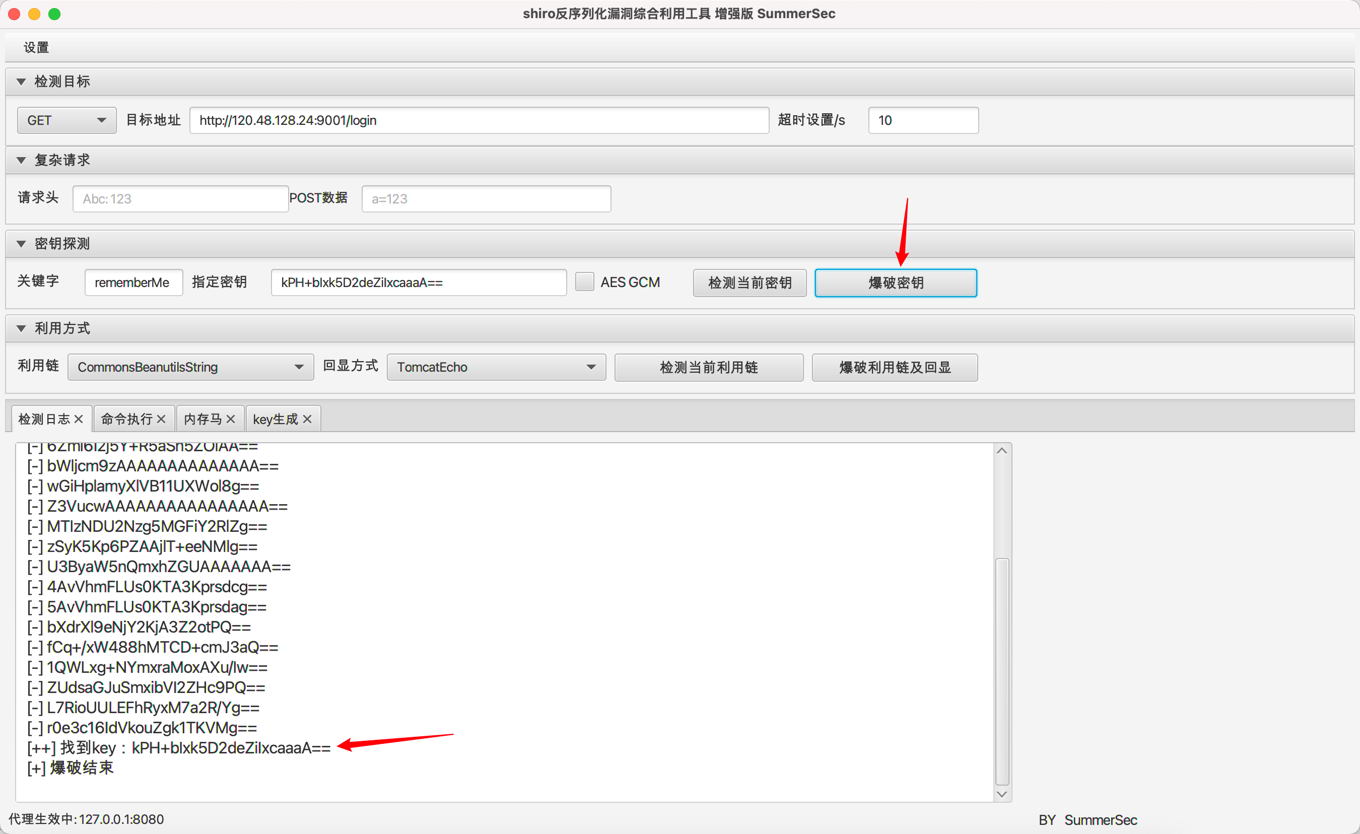Click the 检测当前利用链 button
1360x834 pixels.
coord(709,368)
